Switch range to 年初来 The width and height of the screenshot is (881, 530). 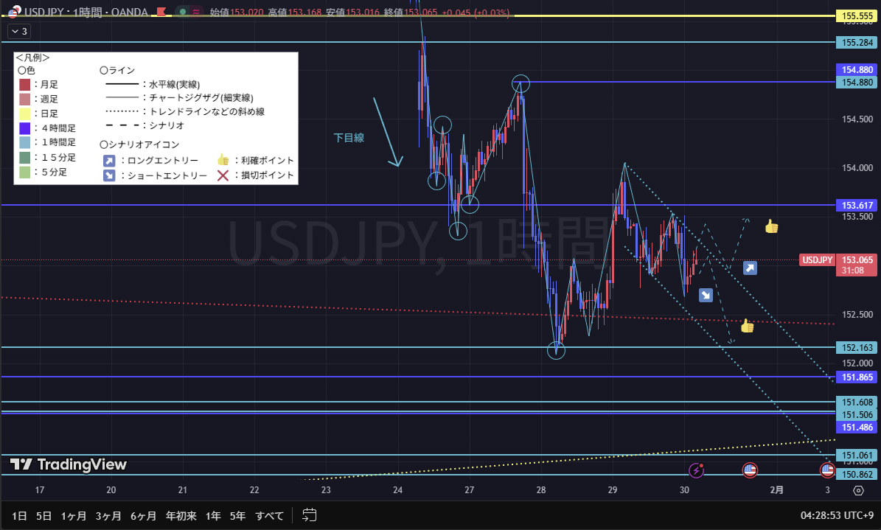(x=181, y=515)
